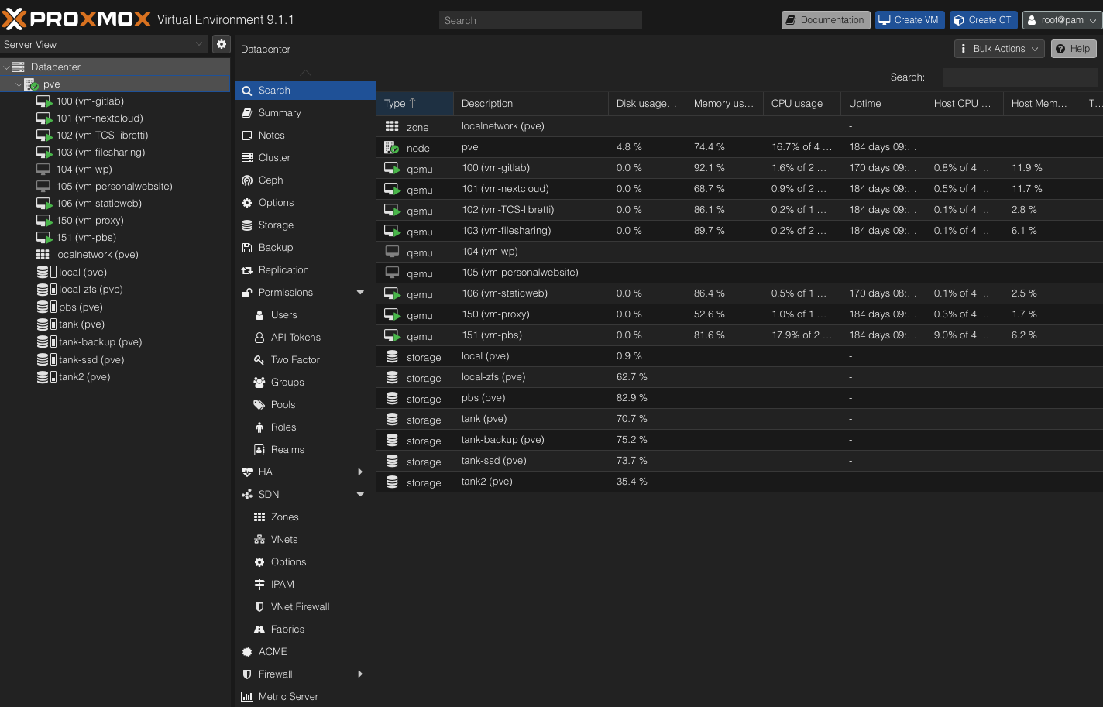The height and width of the screenshot is (707, 1103).
Task: Click the Help button
Action: (1074, 49)
